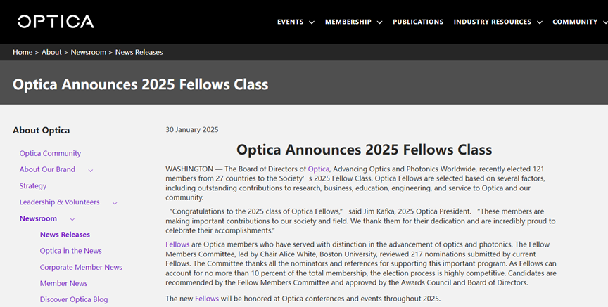Expand the Membership menu chevron

pos(379,22)
